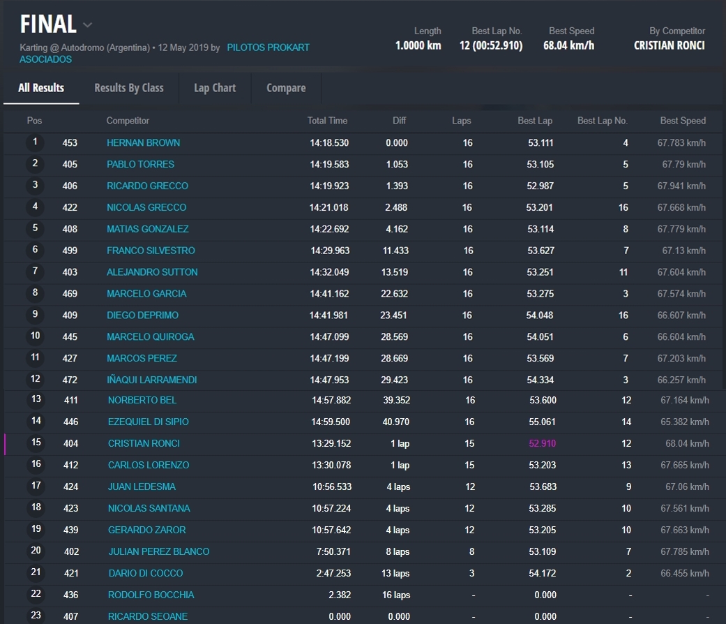
Task: Click the Best Speed column header
Action: point(682,121)
